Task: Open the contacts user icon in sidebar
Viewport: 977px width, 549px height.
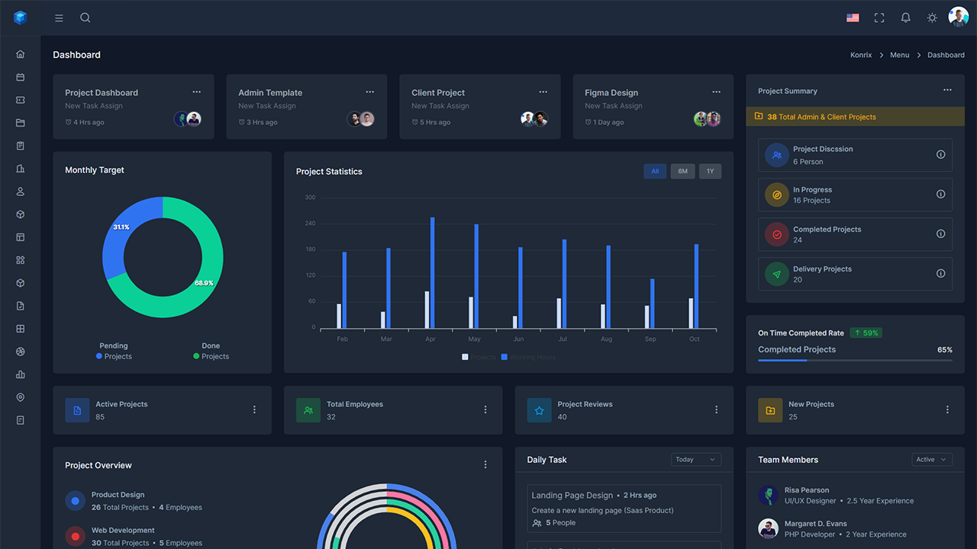Action: tap(20, 191)
